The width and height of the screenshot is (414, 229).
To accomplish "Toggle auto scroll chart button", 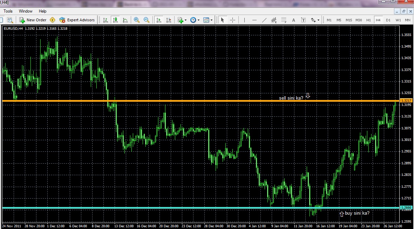I will [159, 20].
